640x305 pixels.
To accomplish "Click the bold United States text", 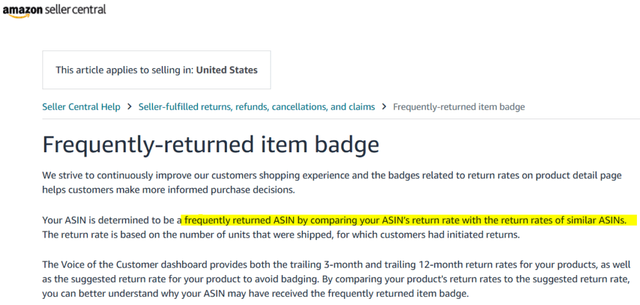I will 227,70.
